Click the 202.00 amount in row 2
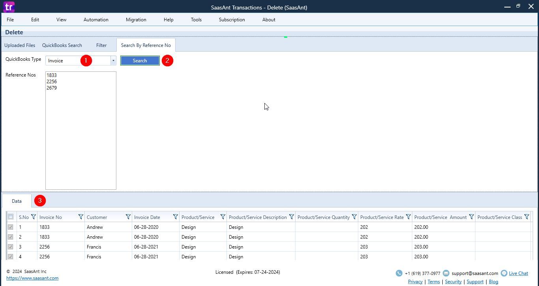Image resolution: width=539 pixels, height=286 pixels. coord(421,237)
